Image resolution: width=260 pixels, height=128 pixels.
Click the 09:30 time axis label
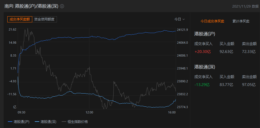21,112
